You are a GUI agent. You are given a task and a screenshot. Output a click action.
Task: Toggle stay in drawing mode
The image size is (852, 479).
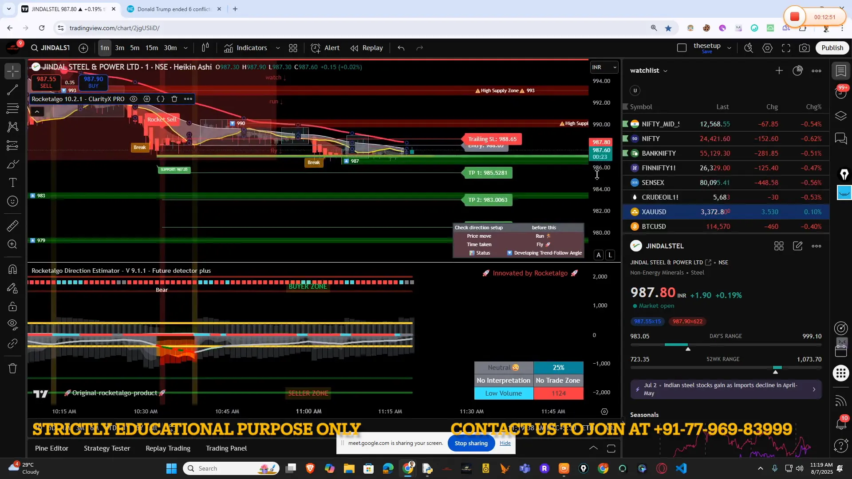pos(13,288)
